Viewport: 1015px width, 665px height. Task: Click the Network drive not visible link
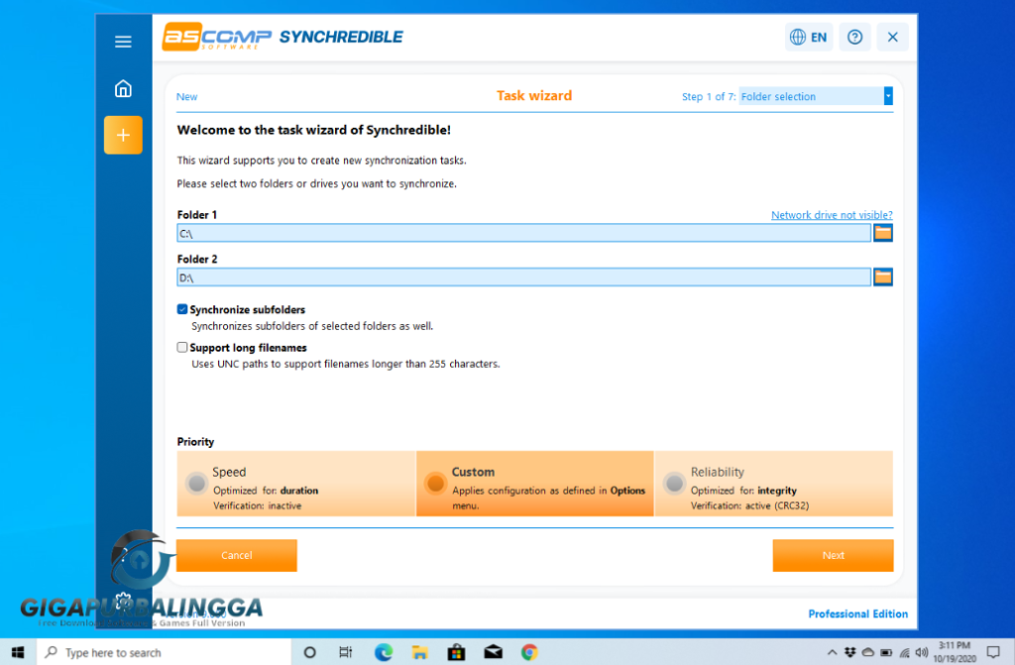[x=831, y=214]
